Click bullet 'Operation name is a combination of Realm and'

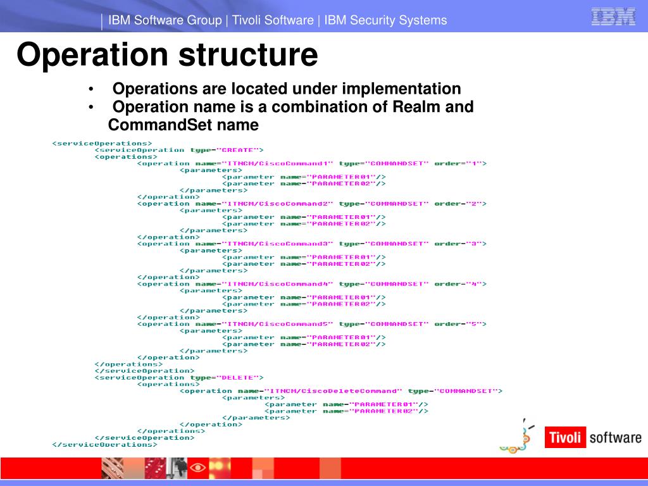point(293,106)
